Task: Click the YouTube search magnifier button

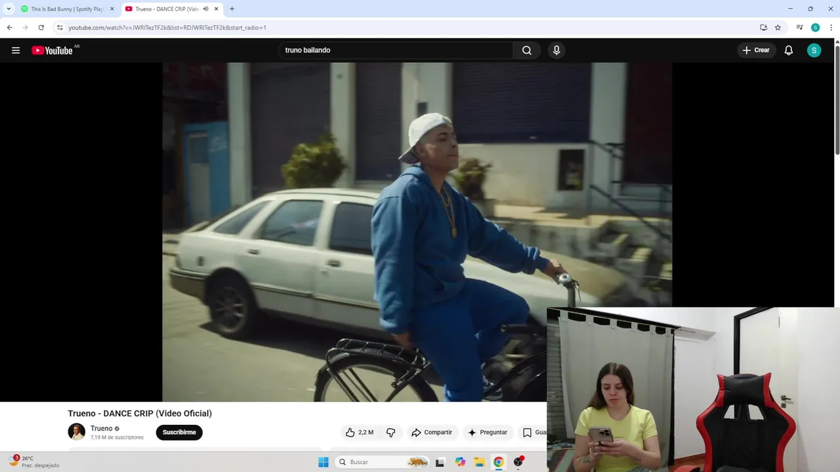Action: coord(526,50)
